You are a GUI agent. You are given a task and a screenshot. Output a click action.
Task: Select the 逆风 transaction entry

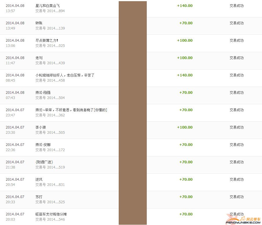tap(39, 180)
